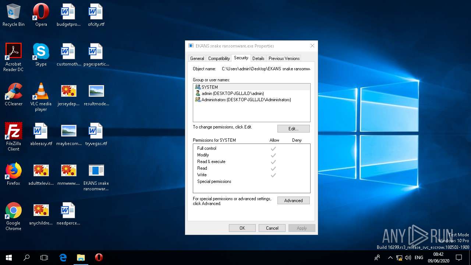Click the Write Allow checkmark
Screen dimensions: 471x265
pyautogui.click(x=273, y=175)
